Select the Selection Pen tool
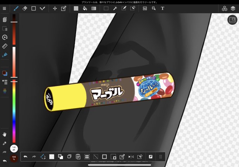The height and width of the screenshot is (167, 239). 124,8
